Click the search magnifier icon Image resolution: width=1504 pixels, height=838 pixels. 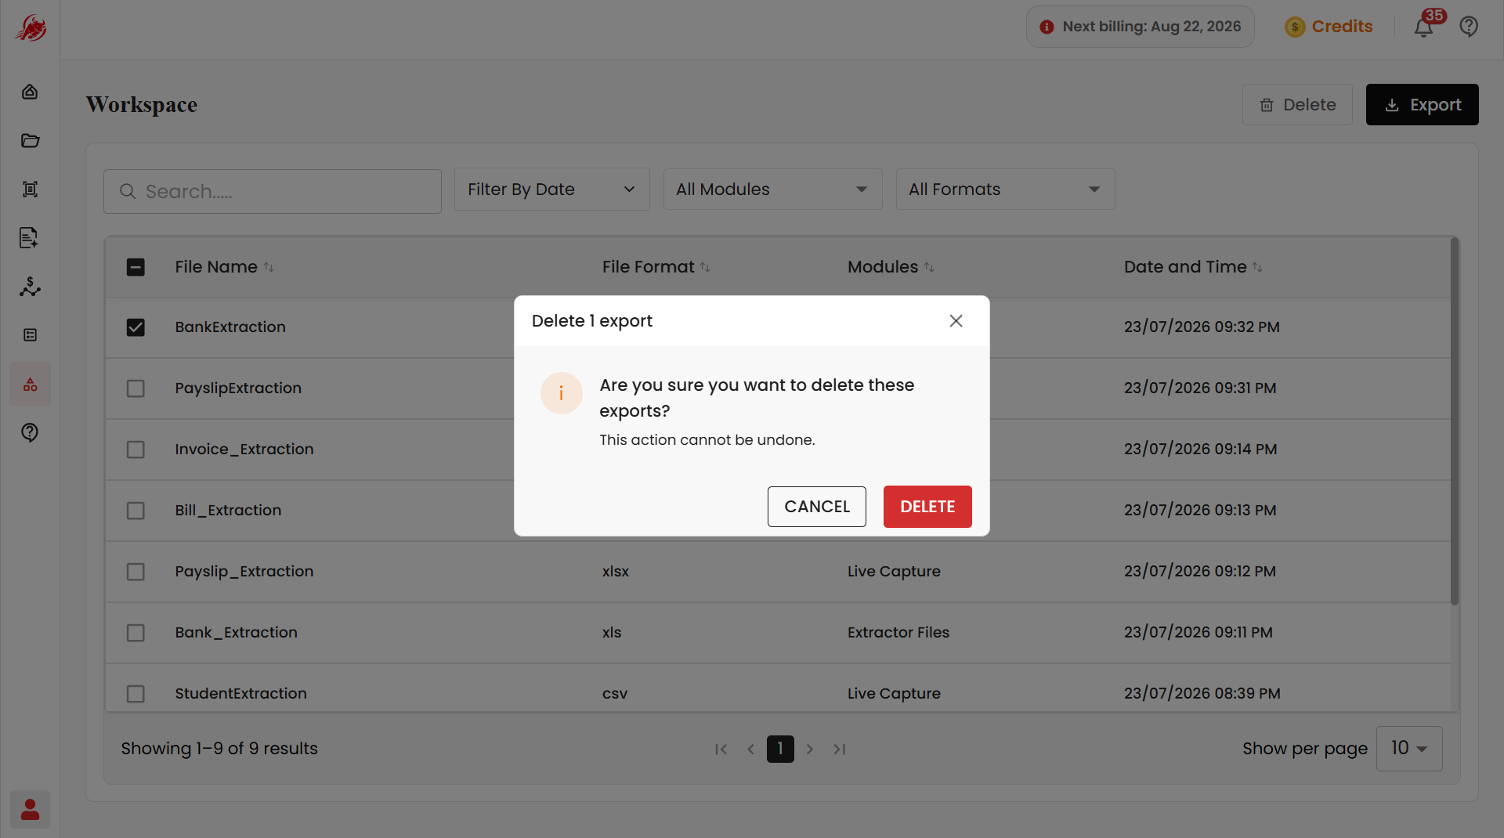point(127,191)
